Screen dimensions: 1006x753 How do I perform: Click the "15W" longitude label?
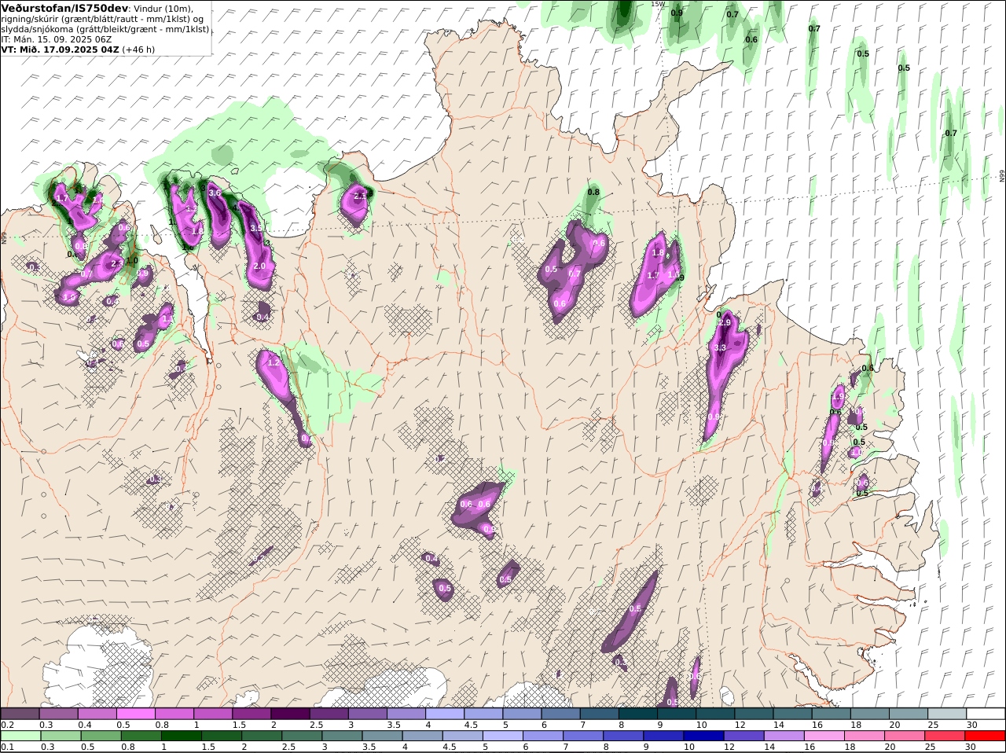[657, 4]
